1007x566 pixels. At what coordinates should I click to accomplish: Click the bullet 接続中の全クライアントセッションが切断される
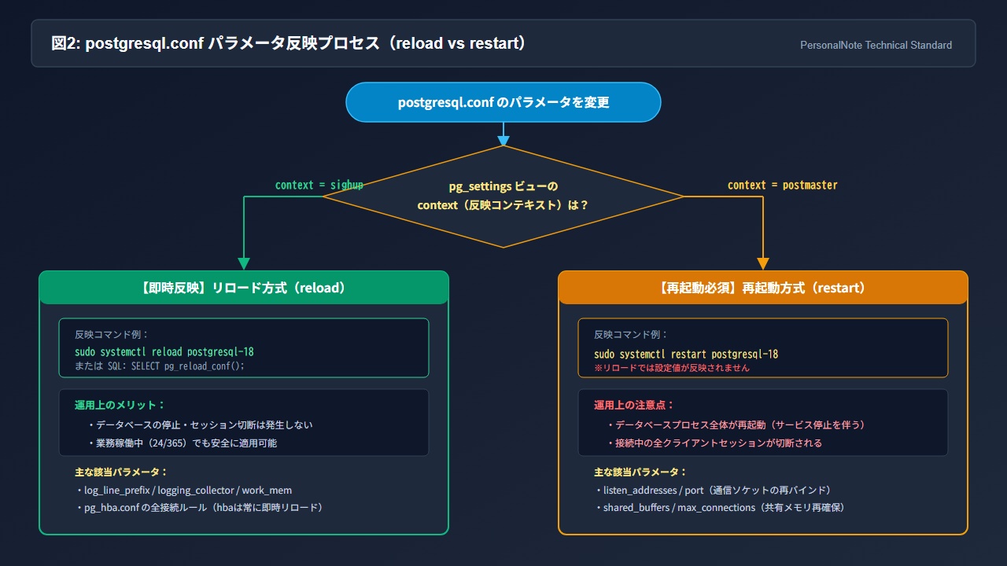[714, 443]
